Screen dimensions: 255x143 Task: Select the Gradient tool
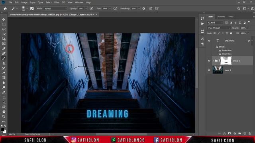click(x=4, y=78)
